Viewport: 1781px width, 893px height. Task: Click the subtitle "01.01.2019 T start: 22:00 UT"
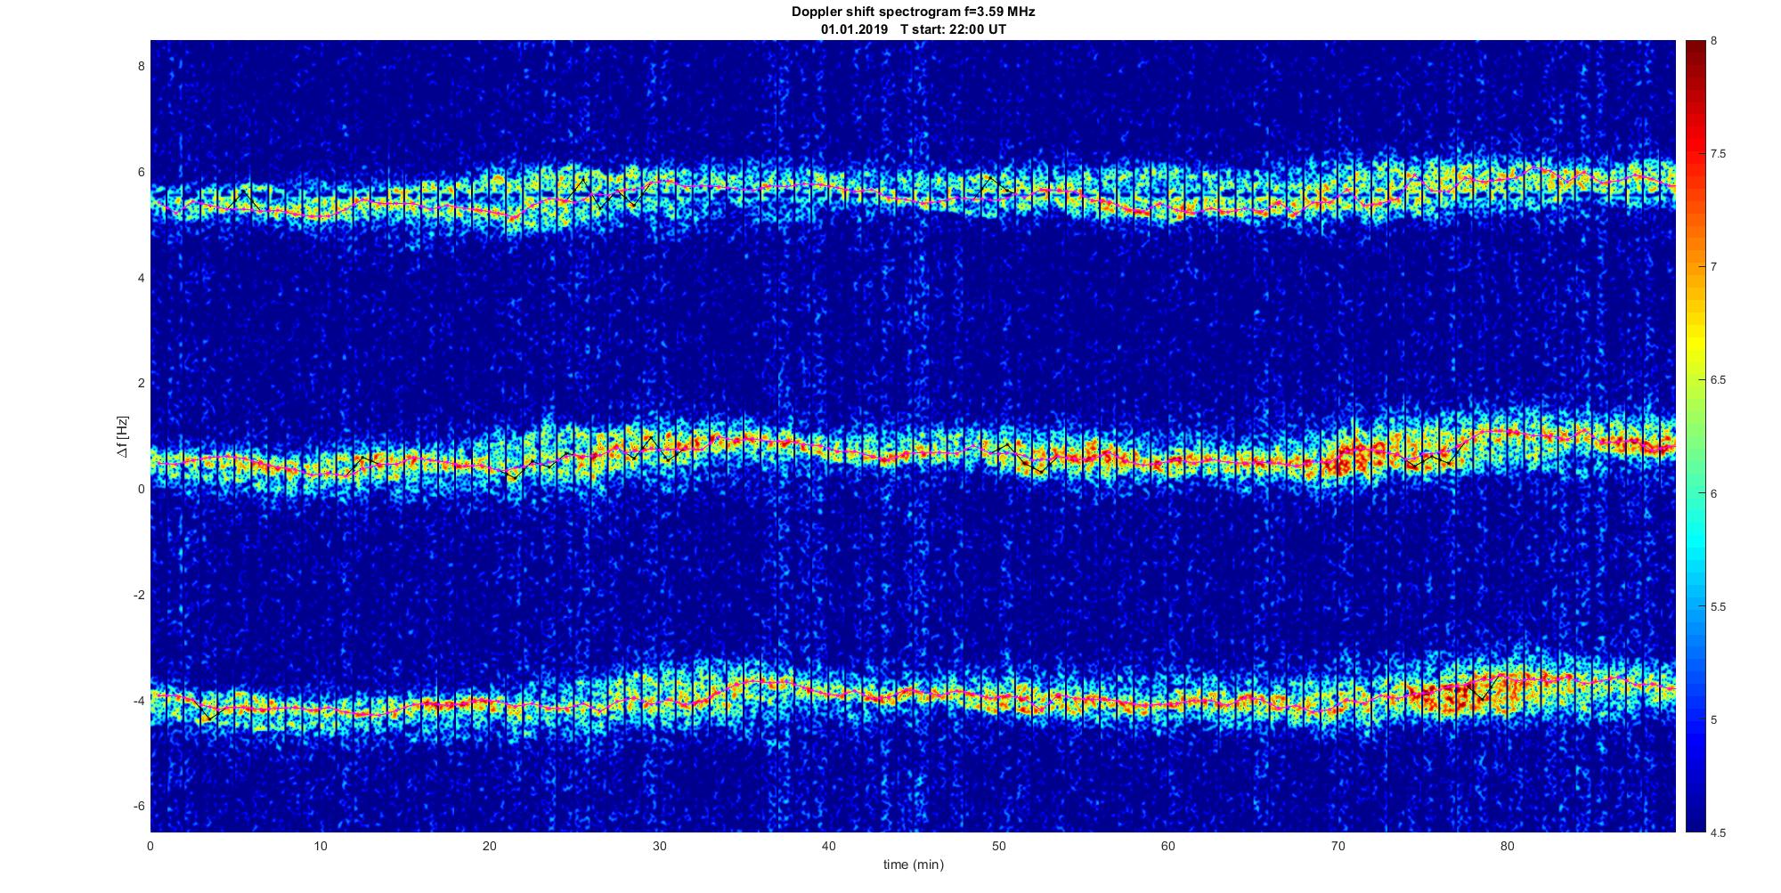tap(914, 29)
